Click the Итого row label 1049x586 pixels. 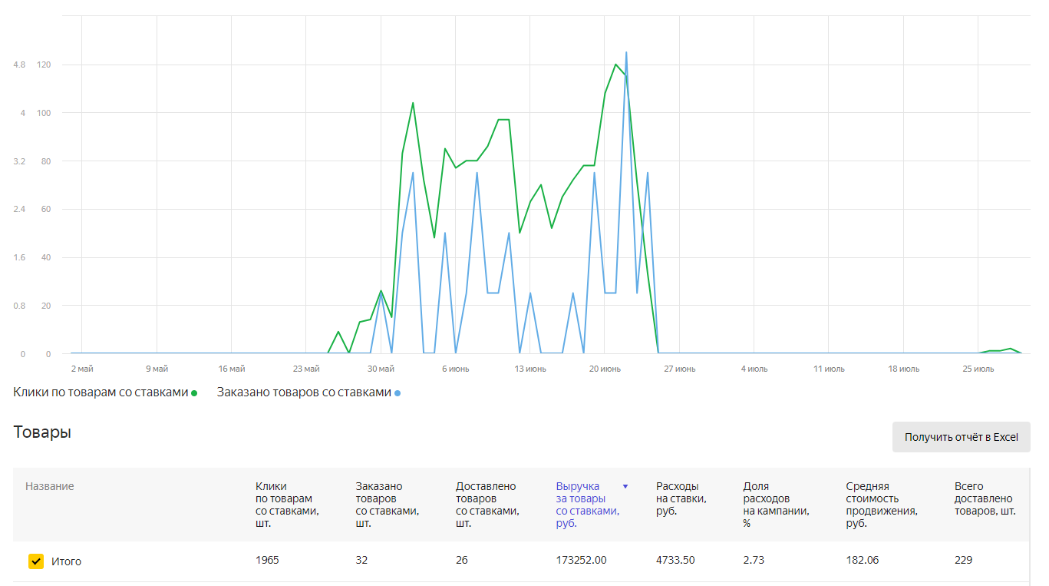pyautogui.click(x=66, y=561)
